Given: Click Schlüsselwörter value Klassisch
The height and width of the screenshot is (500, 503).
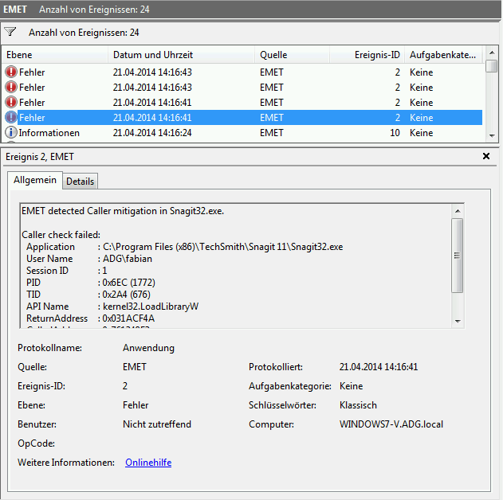Looking at the screenshot, I should click(x=358, y=405).
